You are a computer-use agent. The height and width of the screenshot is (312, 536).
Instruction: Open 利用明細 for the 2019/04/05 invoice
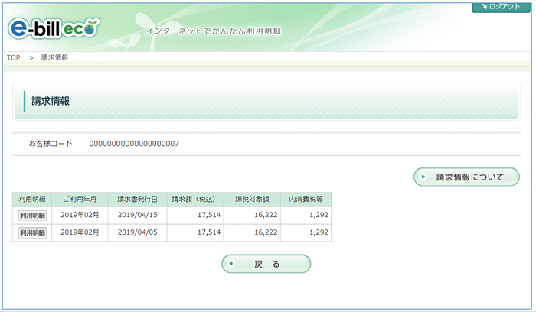click(x=32, y=232)
